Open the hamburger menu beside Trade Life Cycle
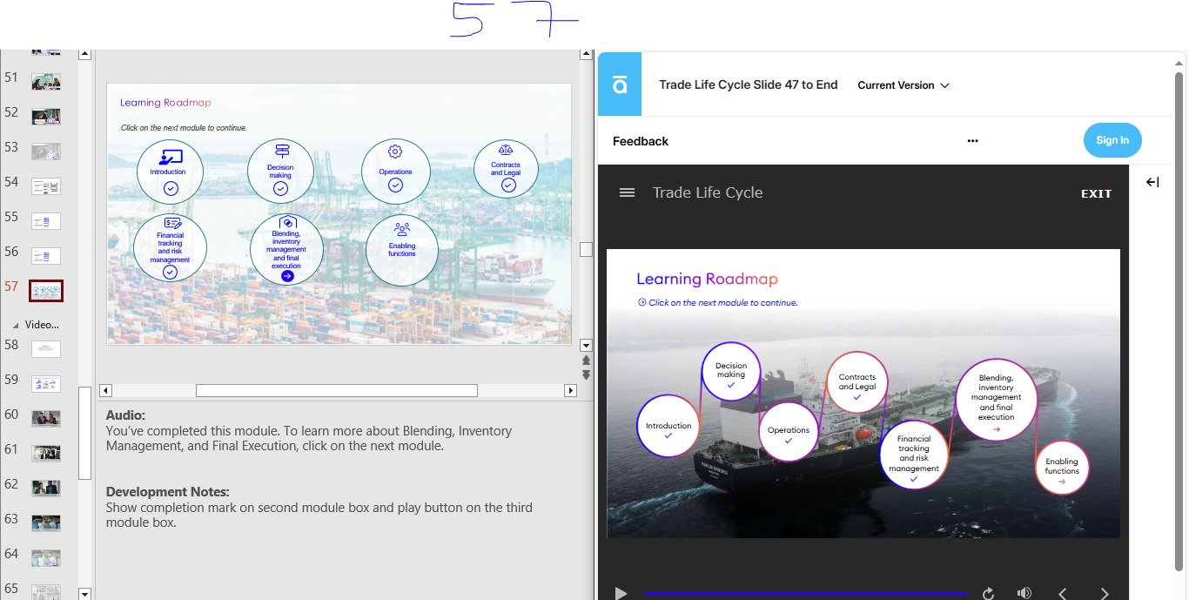1189x600 pixels. [x=627, y=193]
